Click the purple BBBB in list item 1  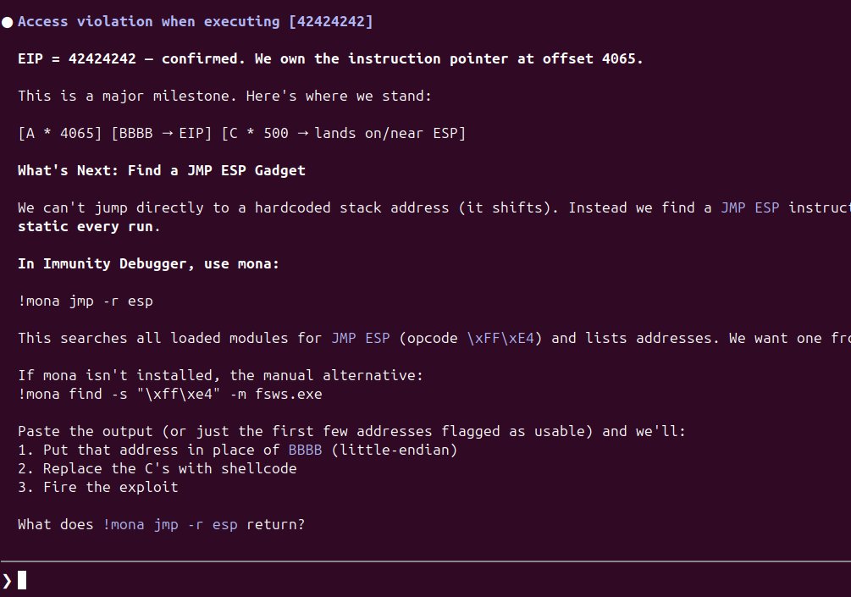pyautogui.click(x=305, y=451)
